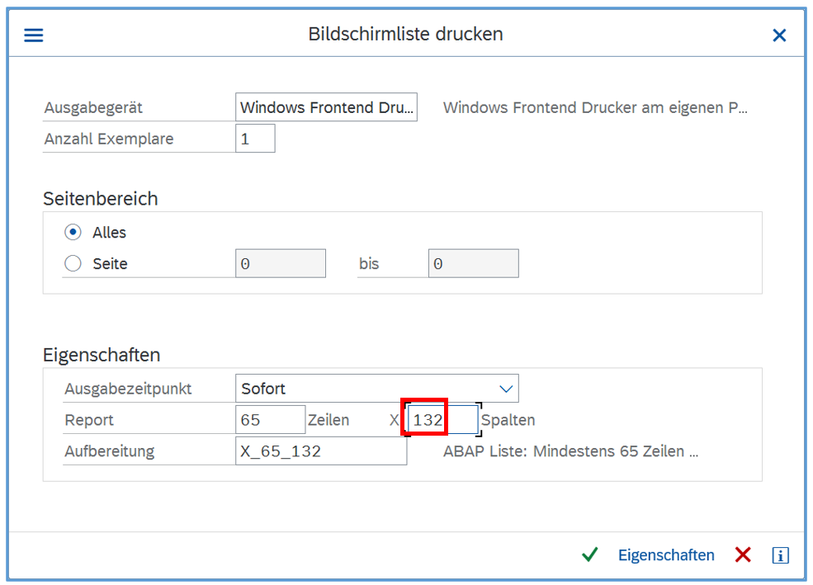
Task: Open the Sofort combo box
Action: point(367,389)
